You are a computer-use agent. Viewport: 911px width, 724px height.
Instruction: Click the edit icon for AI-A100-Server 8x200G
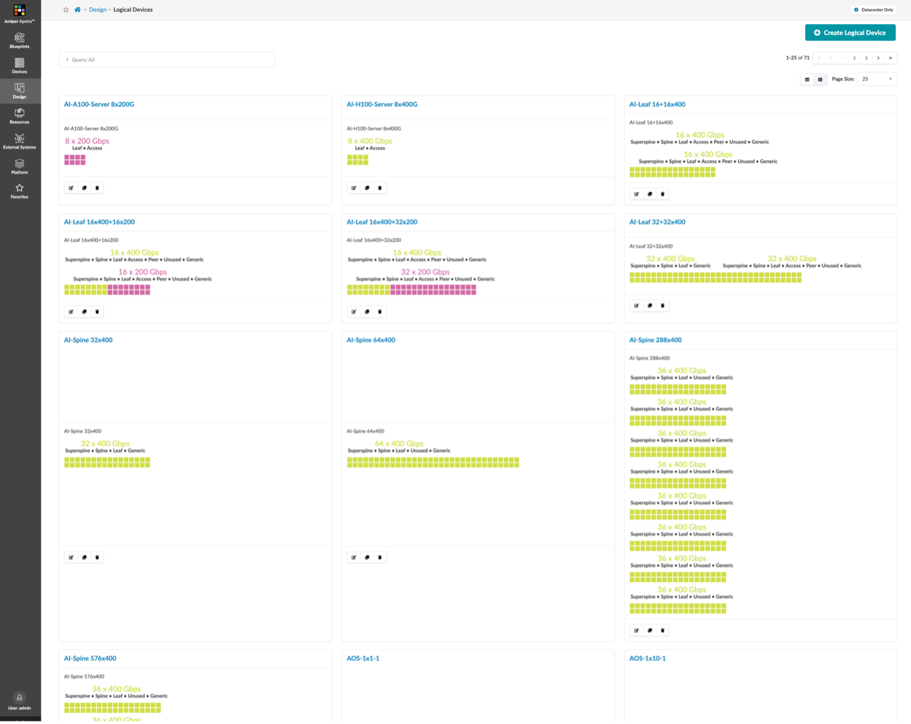(x=71, y=188)
